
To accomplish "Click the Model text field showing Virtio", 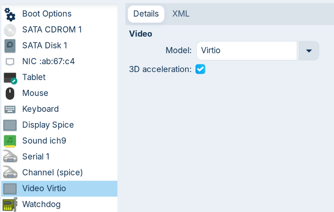I will click(x=247, y=51).
